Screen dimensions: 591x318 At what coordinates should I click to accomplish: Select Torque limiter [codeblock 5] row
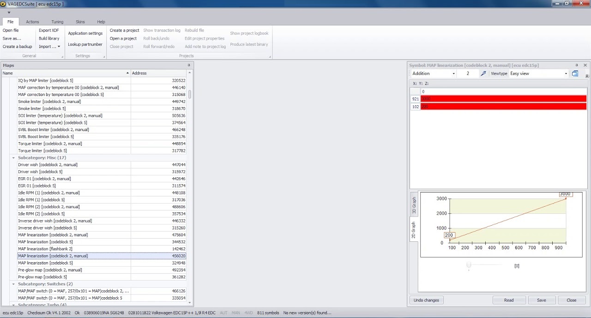[x=102, y=150]
